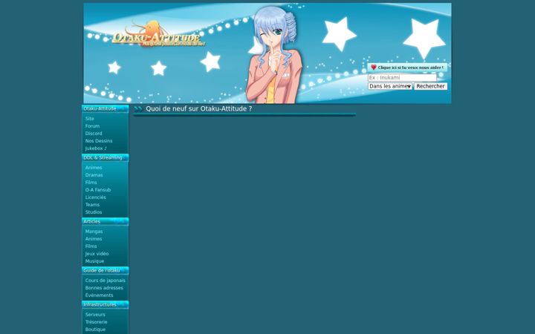Focus the 'Ex : Inukami' search field
Image resolution: width=535 pixels, height=334 pixels.
pos(402,78)
